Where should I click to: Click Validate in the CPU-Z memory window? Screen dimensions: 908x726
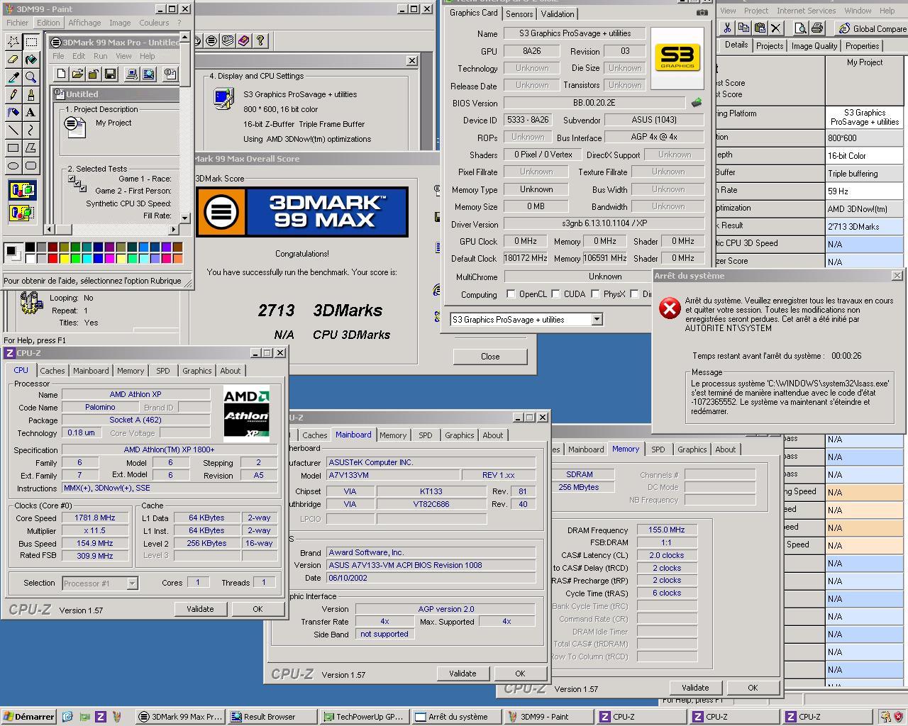[x=695, y=688]
